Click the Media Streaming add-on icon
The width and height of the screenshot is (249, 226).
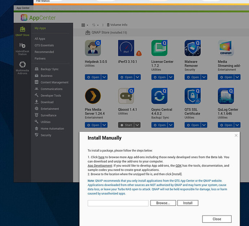point(226,48)
